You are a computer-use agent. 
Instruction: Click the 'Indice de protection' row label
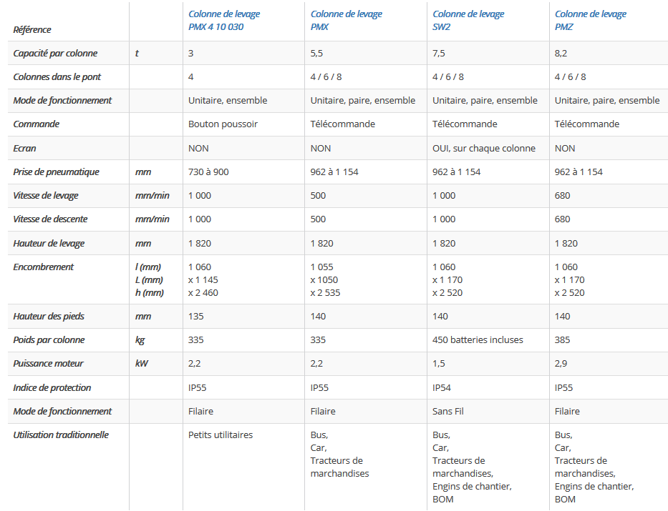52,387
